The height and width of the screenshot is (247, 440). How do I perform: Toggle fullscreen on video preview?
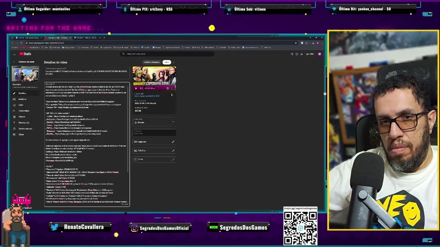[172, 88]
